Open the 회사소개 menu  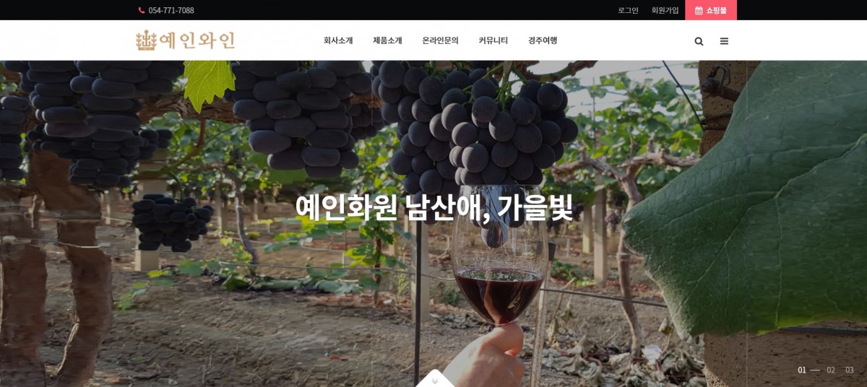(x=338, y=40)
